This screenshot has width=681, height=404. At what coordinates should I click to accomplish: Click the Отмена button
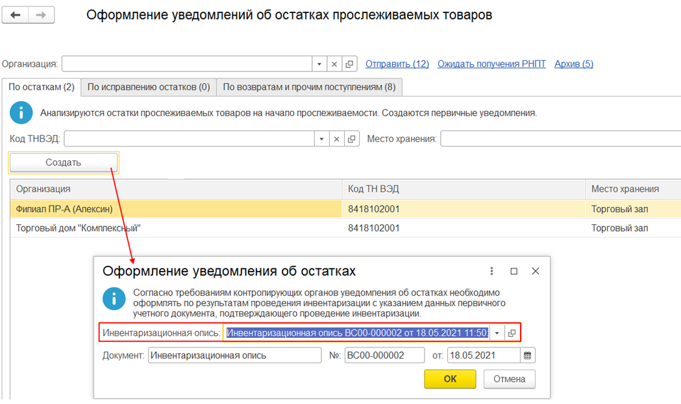coord(509,379)
